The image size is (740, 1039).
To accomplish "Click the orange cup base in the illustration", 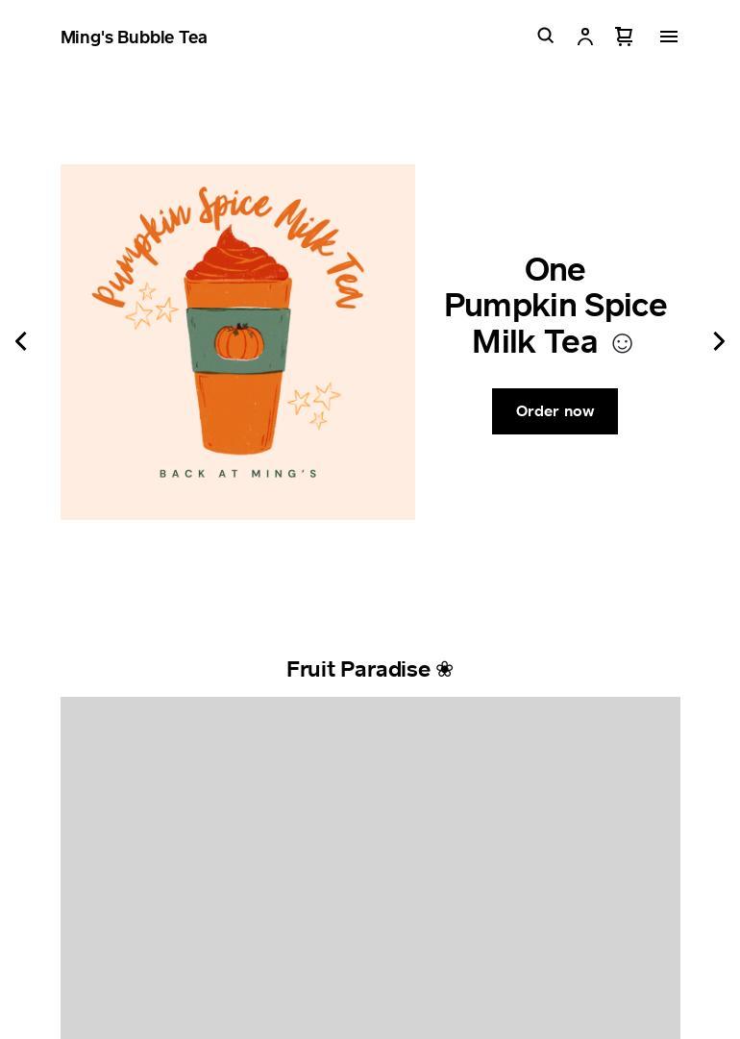I will pyautogui.click(x=238, y=412).
